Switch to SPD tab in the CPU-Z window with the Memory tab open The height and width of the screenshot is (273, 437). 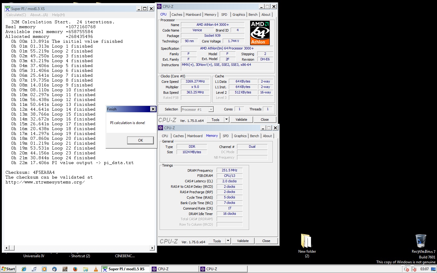[226, 136]
